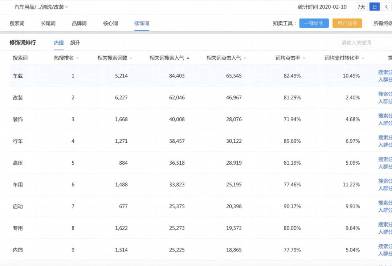Sort by 相关词搜索人气 column arrow
Screen dimensions: 392x266
coord(188,58)
